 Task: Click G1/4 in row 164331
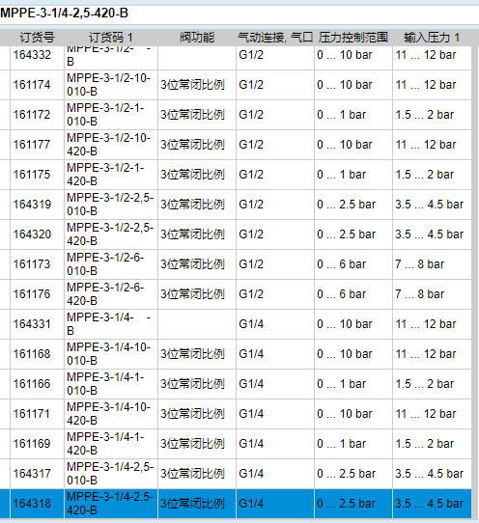coord(251,324)
